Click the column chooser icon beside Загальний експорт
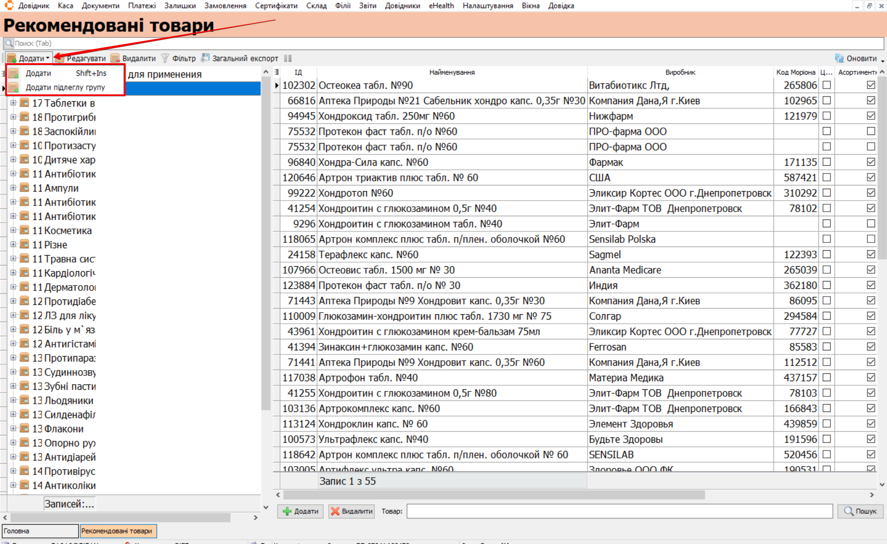 click(x=288, y=58)
